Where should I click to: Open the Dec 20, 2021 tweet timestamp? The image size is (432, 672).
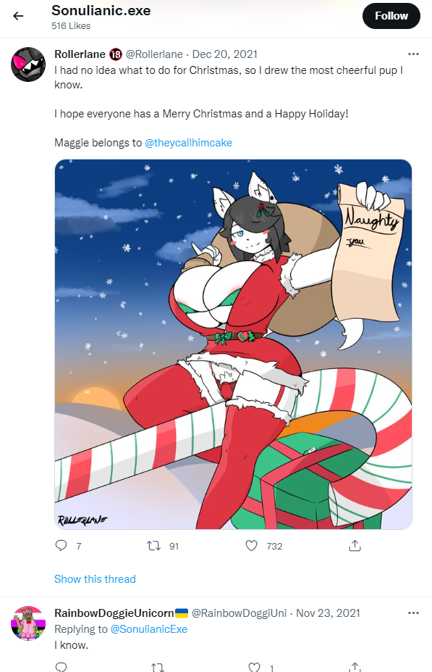[224, 54]
